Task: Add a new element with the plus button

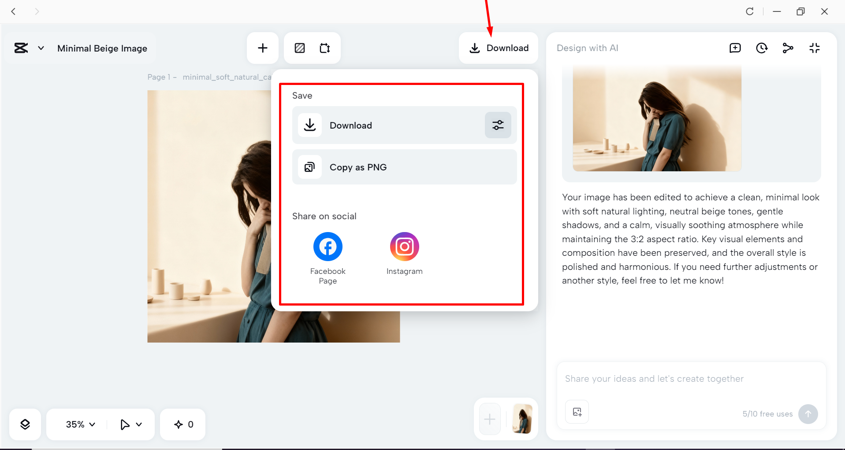Action: click(x=263, y=48)
